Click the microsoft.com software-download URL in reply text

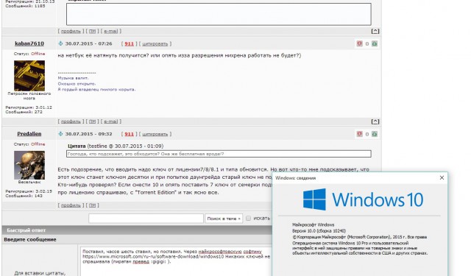pyautogui.click(x=153, y=256)
